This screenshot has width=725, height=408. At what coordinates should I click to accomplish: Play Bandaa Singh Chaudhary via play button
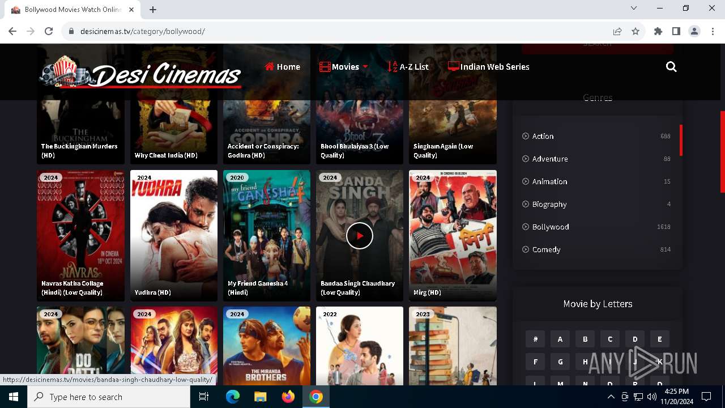tap(360, 235)
